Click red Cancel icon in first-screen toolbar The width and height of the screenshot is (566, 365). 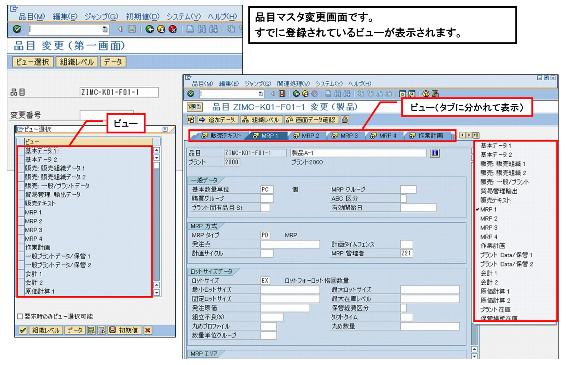172,29
